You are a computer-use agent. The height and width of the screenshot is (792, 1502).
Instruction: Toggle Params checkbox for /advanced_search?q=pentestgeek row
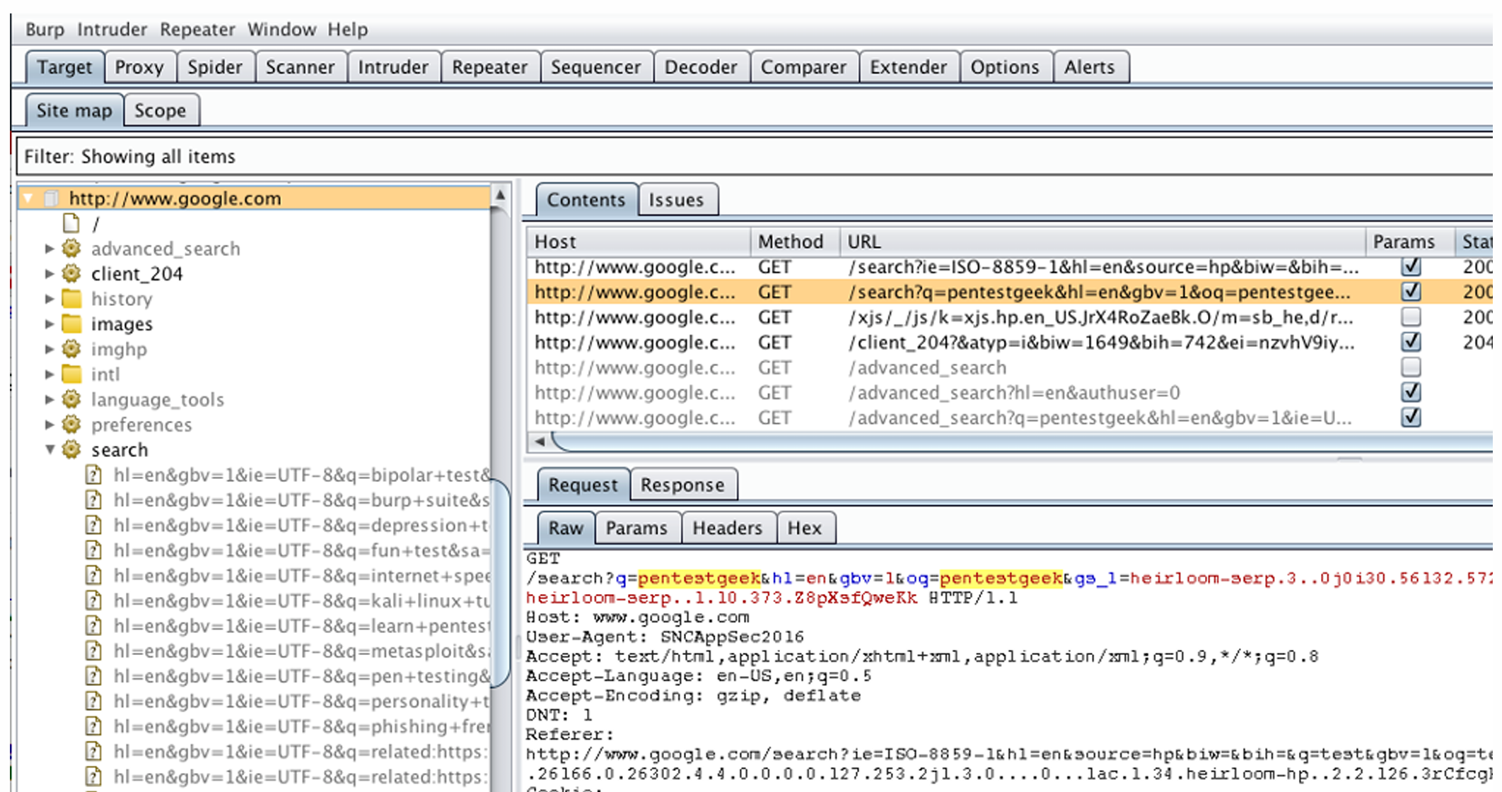pos(1411,418)
